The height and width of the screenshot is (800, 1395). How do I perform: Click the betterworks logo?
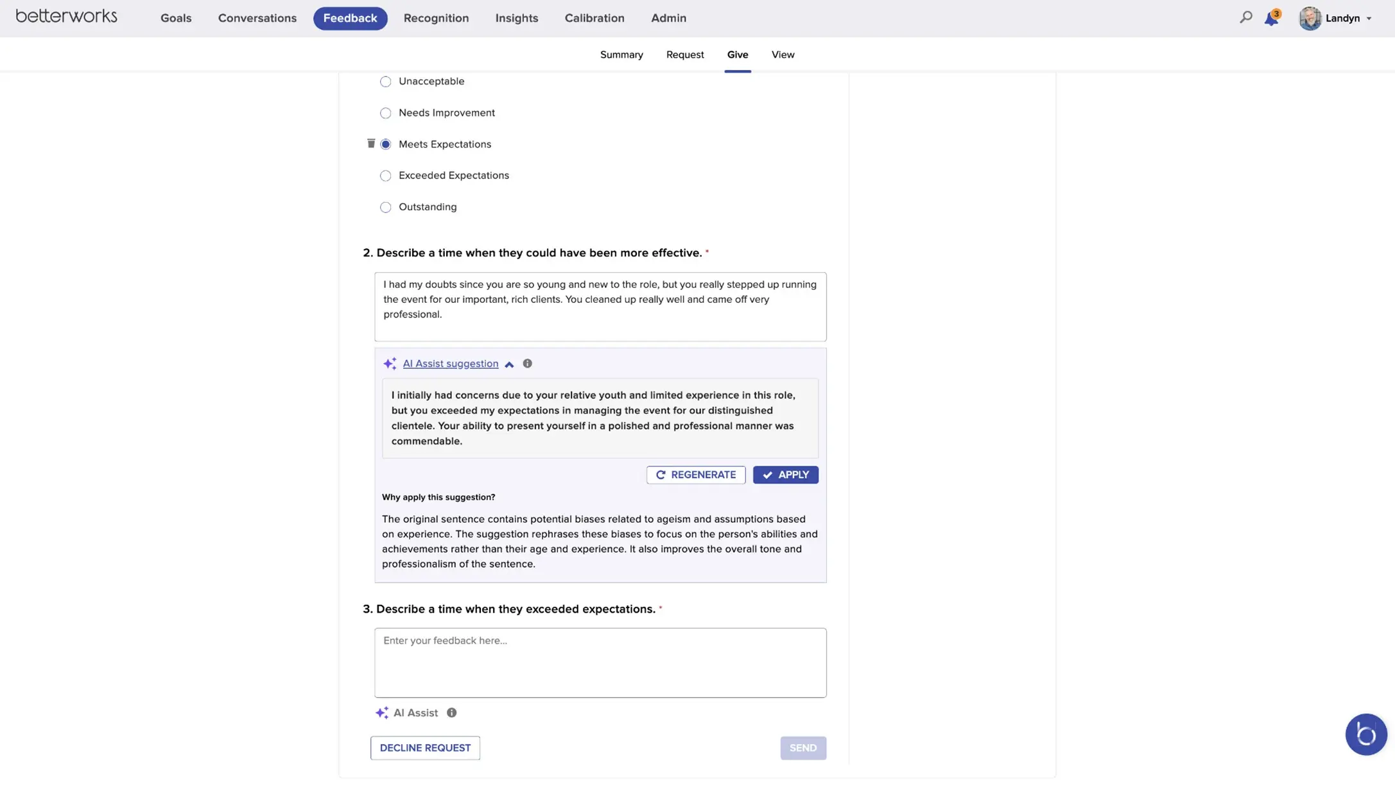(x=67, y=16)
